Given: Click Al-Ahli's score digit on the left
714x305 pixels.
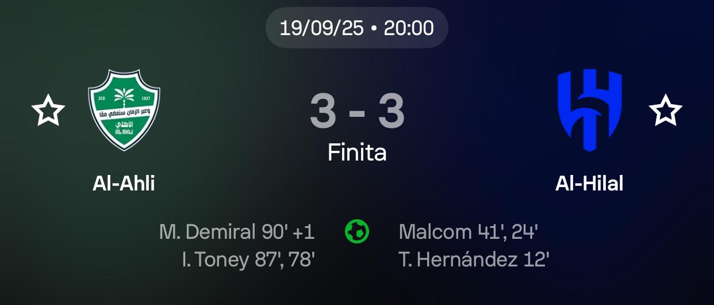Looking at the screenshot, I should (323, 112).
